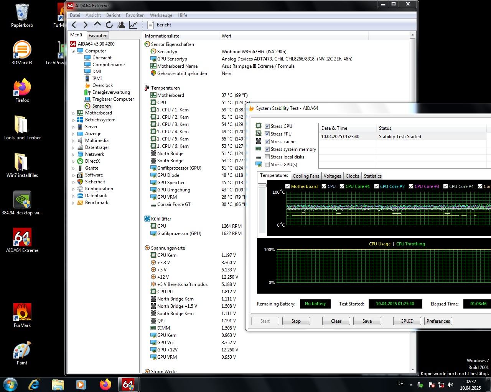This screenshot has width=491, height=392.
Task: Switch to the Voltages tab
Action: click(332, 176)
